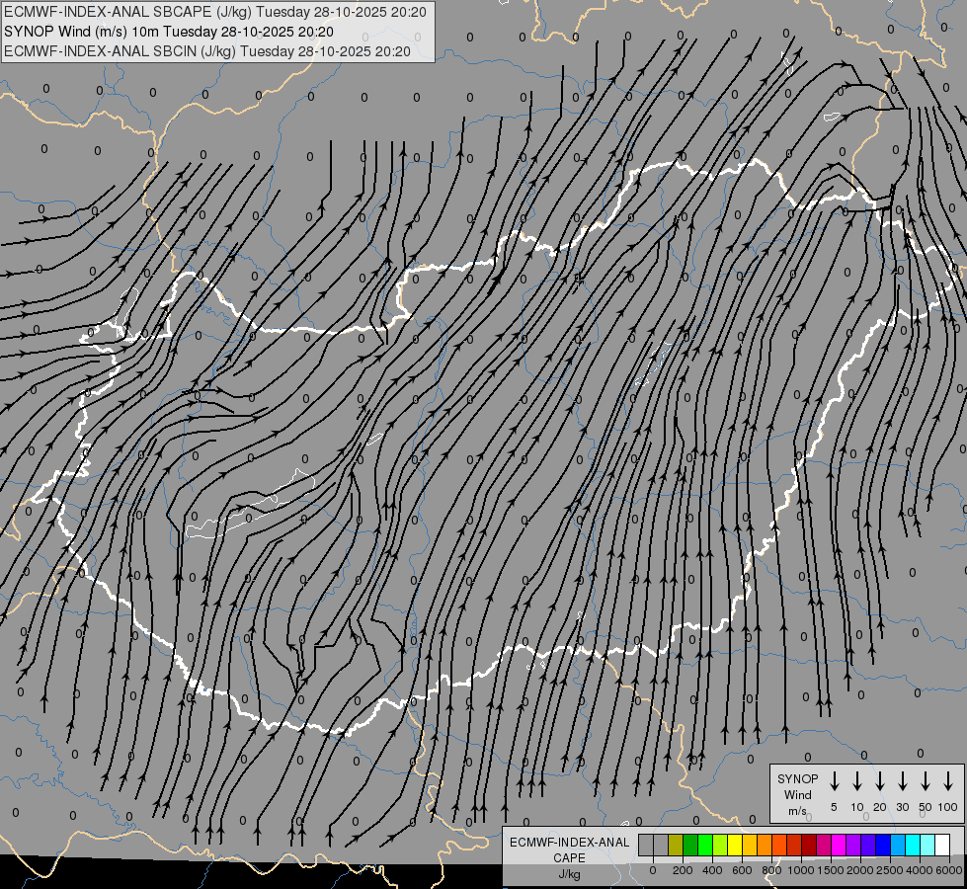The height and width of the screenshot is (889, 967).
Task: Click the CAPE scale tick label 1000
Action: click(801, 870)
